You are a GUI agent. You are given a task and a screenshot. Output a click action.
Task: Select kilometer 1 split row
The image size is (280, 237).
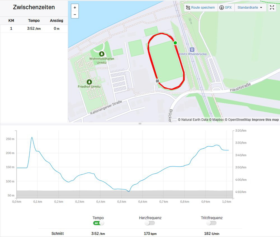[34, 29]
